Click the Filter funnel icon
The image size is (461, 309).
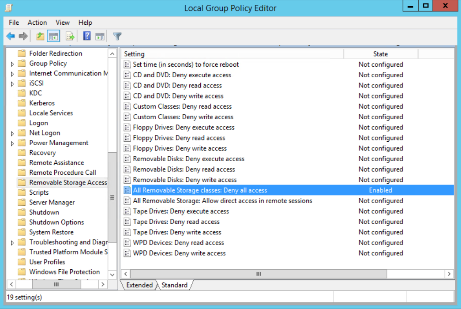pyautogui.click(x=117, y=36)
